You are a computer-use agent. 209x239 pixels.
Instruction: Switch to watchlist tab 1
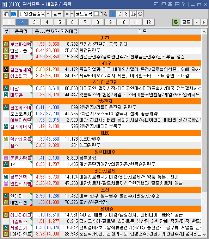point(9,22)
